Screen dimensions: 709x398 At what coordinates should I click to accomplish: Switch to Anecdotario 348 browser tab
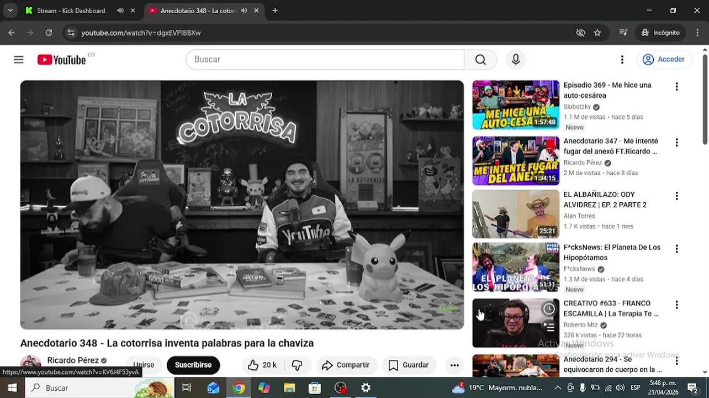(x=203, y=11)
